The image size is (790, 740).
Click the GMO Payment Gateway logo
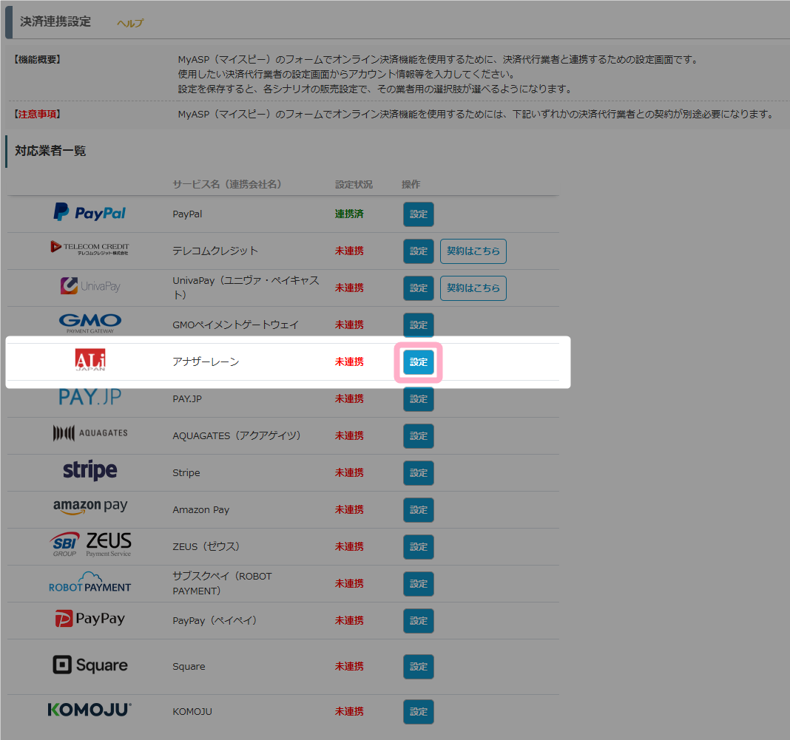click(90, 323)
